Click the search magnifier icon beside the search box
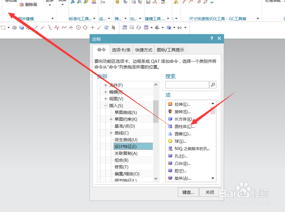Viewport: 285px width, 212px height. (x=213, y=85)
